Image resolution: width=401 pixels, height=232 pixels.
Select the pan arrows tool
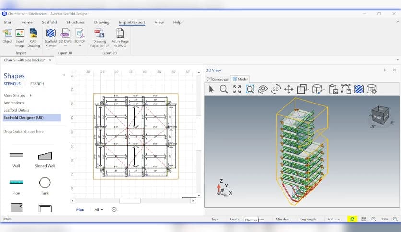tap(289, 90)
